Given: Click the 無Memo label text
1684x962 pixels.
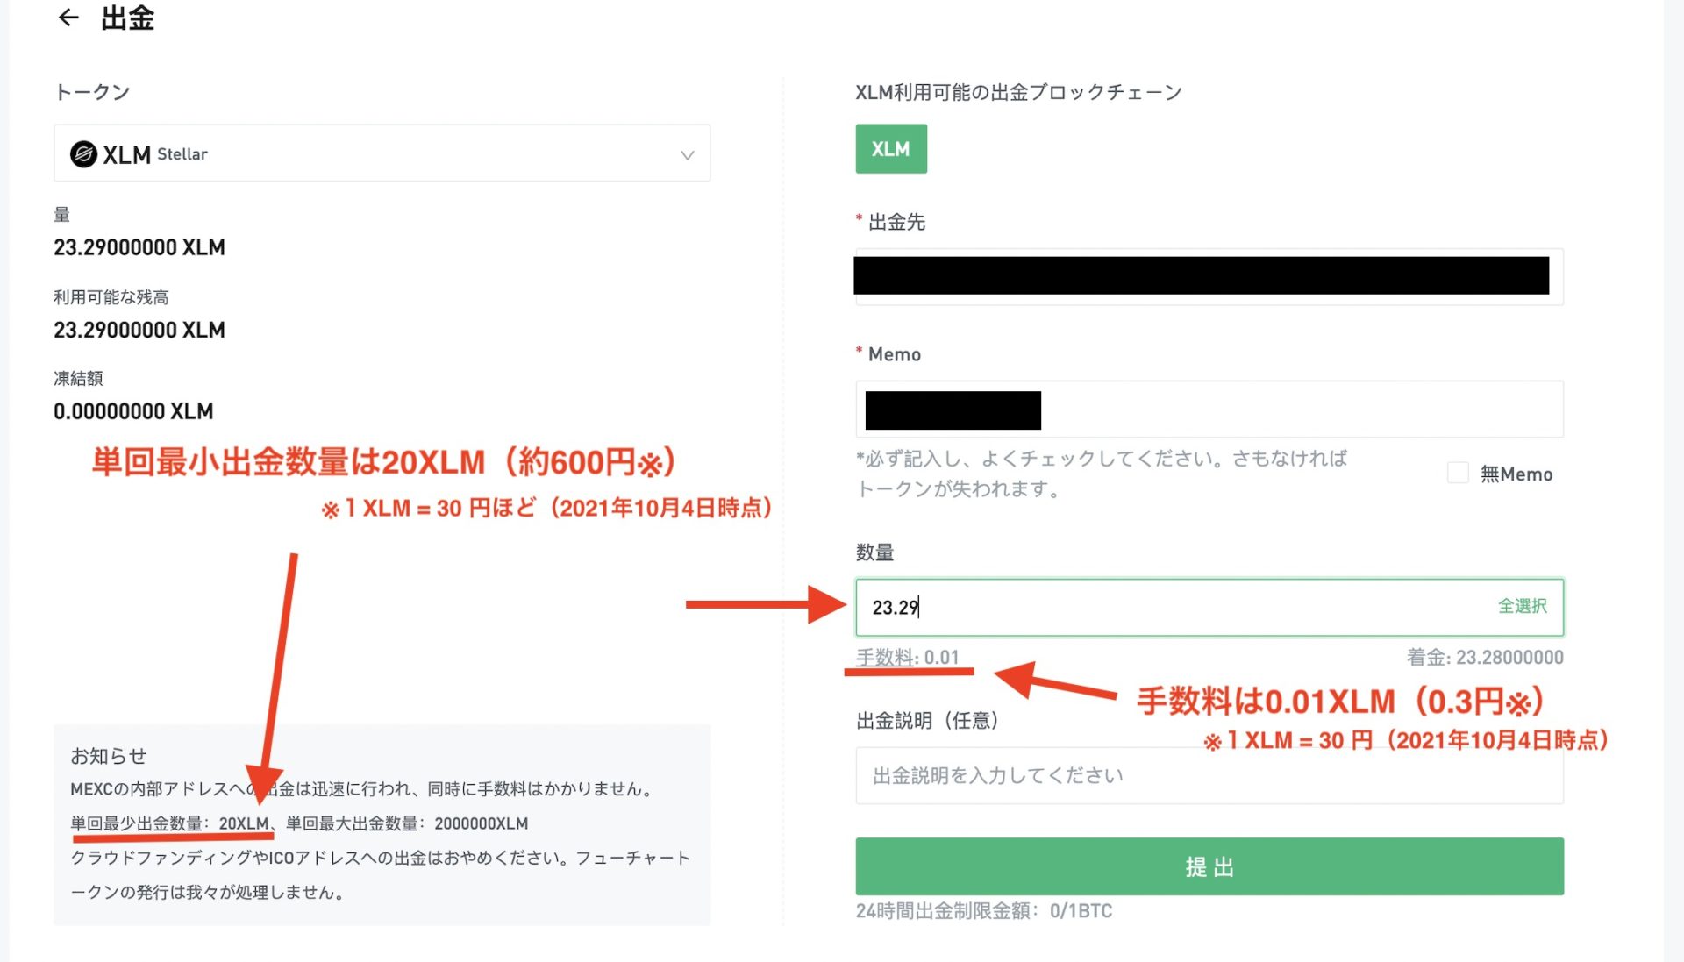Looking at the screenshot, I should [1516, 474].
